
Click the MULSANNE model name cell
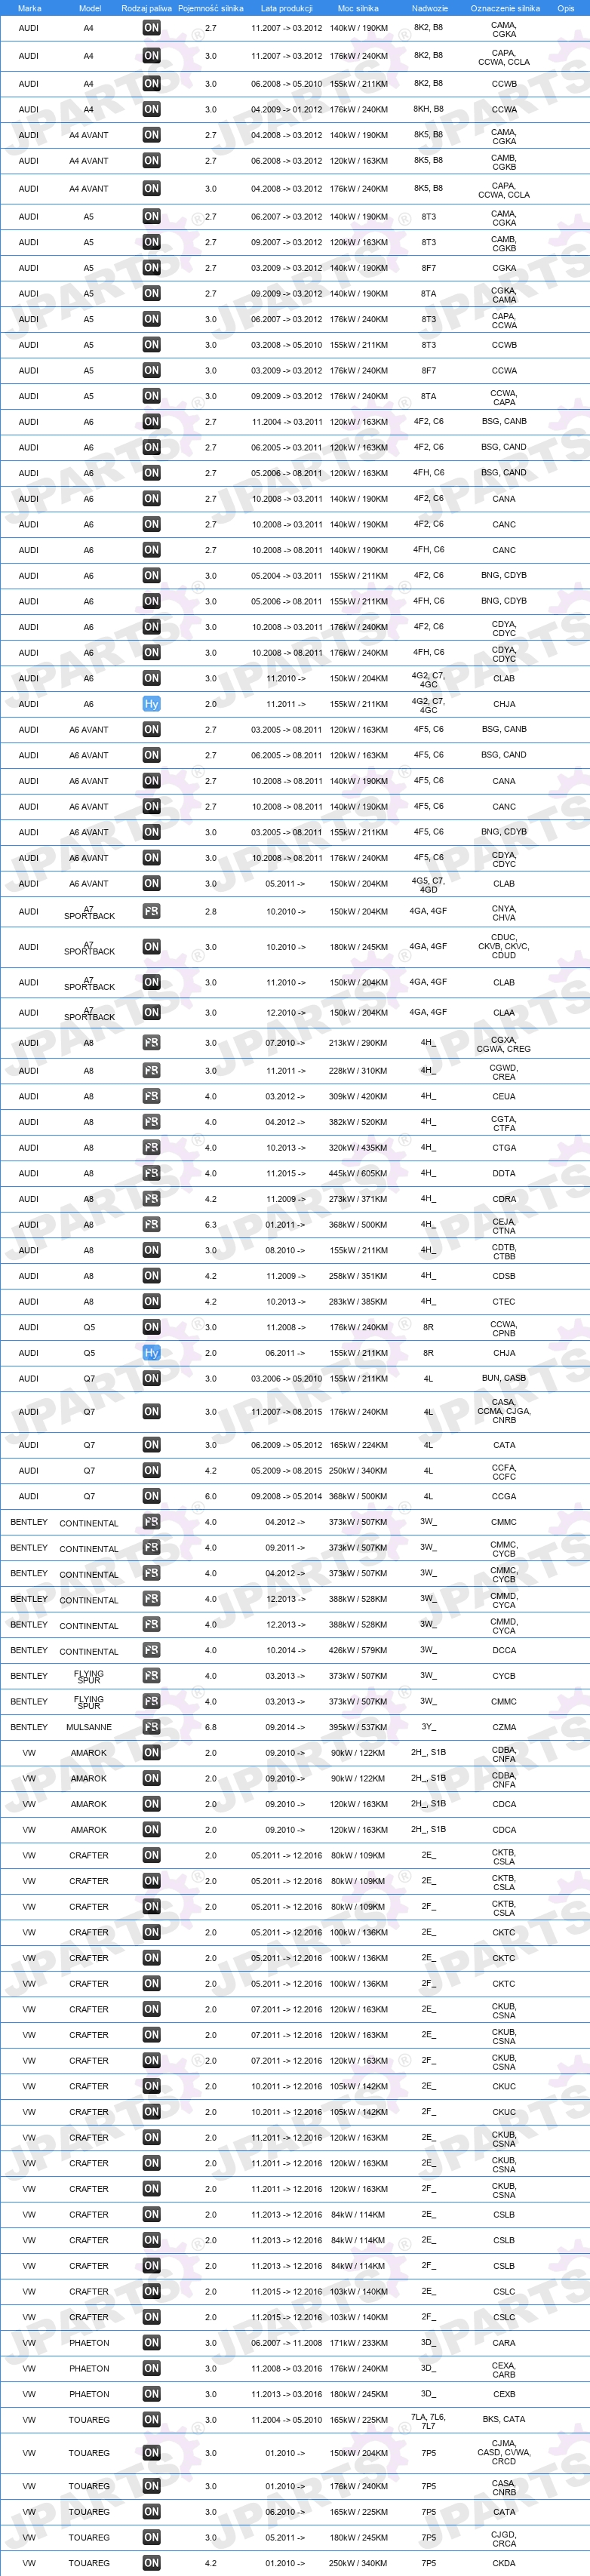89,1728
